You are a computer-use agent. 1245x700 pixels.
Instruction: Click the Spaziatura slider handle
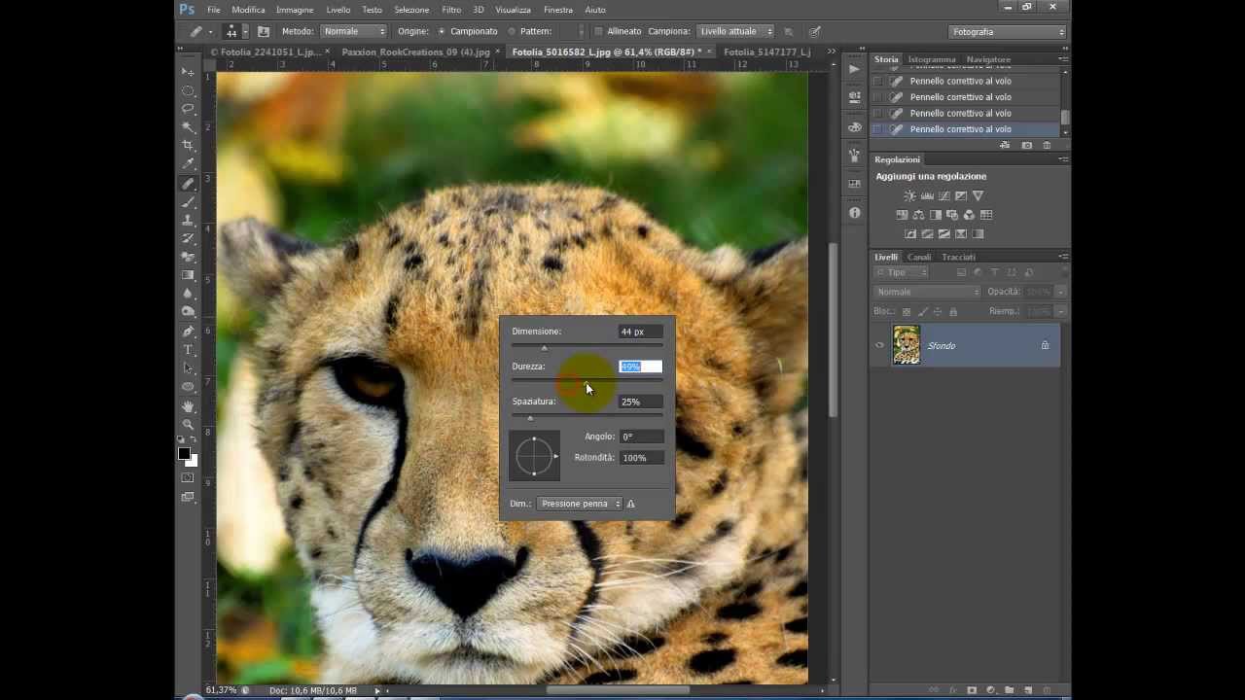coord(530,418)
